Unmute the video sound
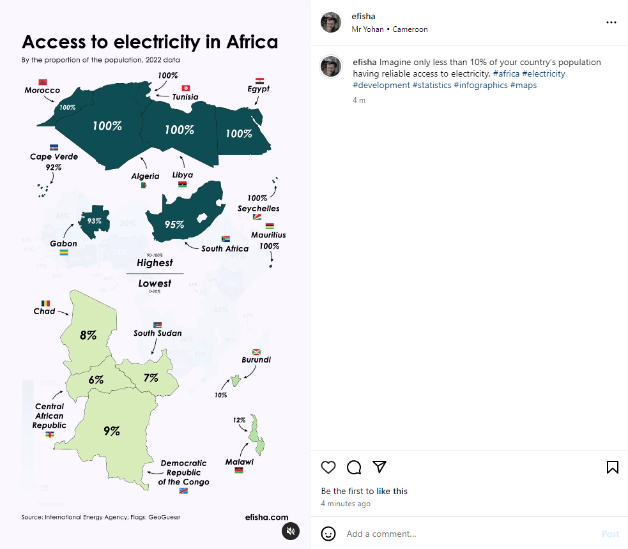Image resolution: width=628 pixels, height=549 pixels. (x=291, y=531)
